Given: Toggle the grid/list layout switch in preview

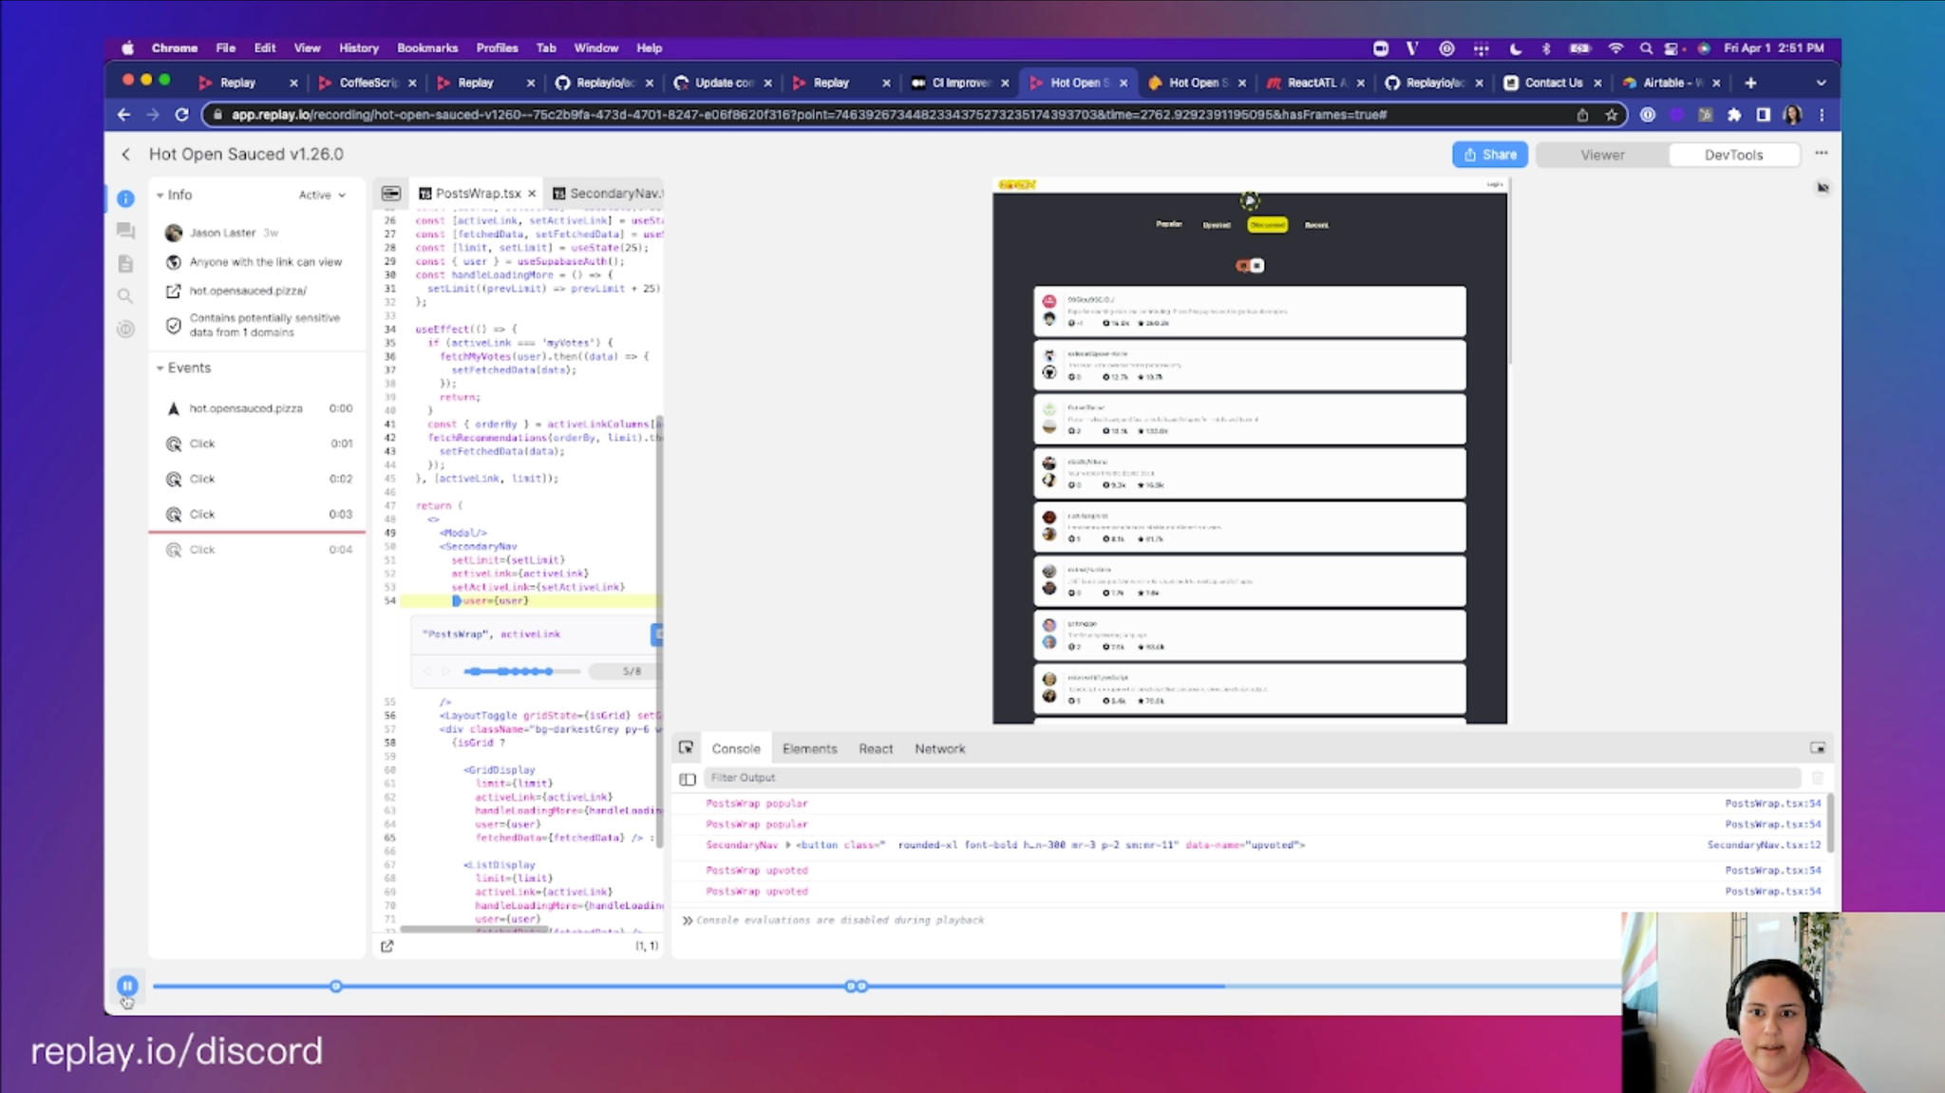Looking at the screenshot, I should pos(1250,266).
